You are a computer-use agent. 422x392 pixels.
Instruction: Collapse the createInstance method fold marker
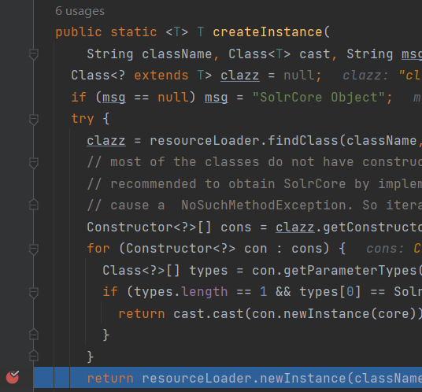pos(34,54)
